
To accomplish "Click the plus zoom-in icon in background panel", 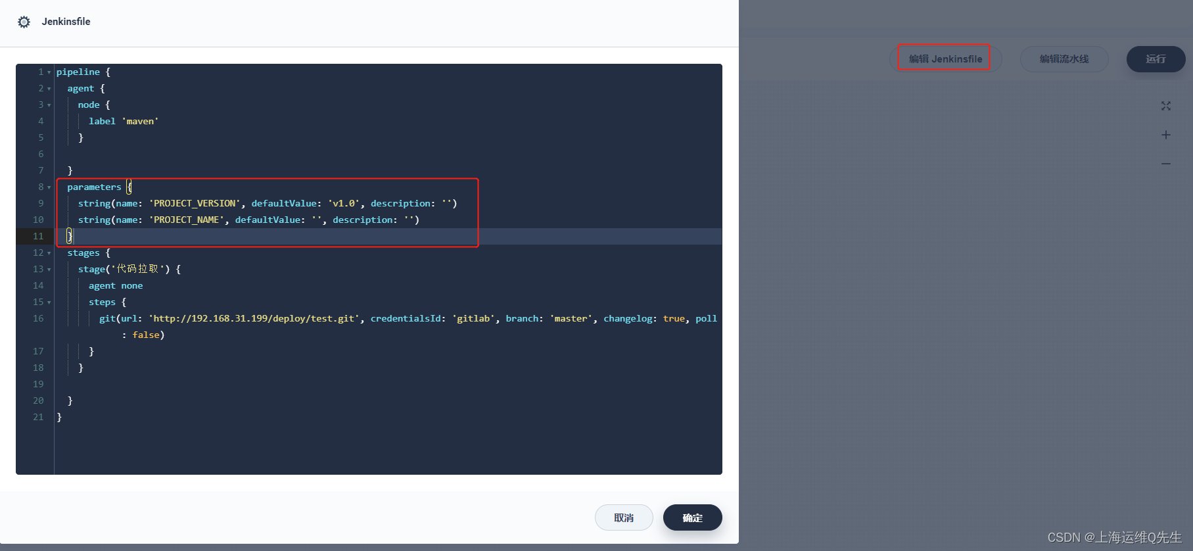I will (x=1166, y=135).
